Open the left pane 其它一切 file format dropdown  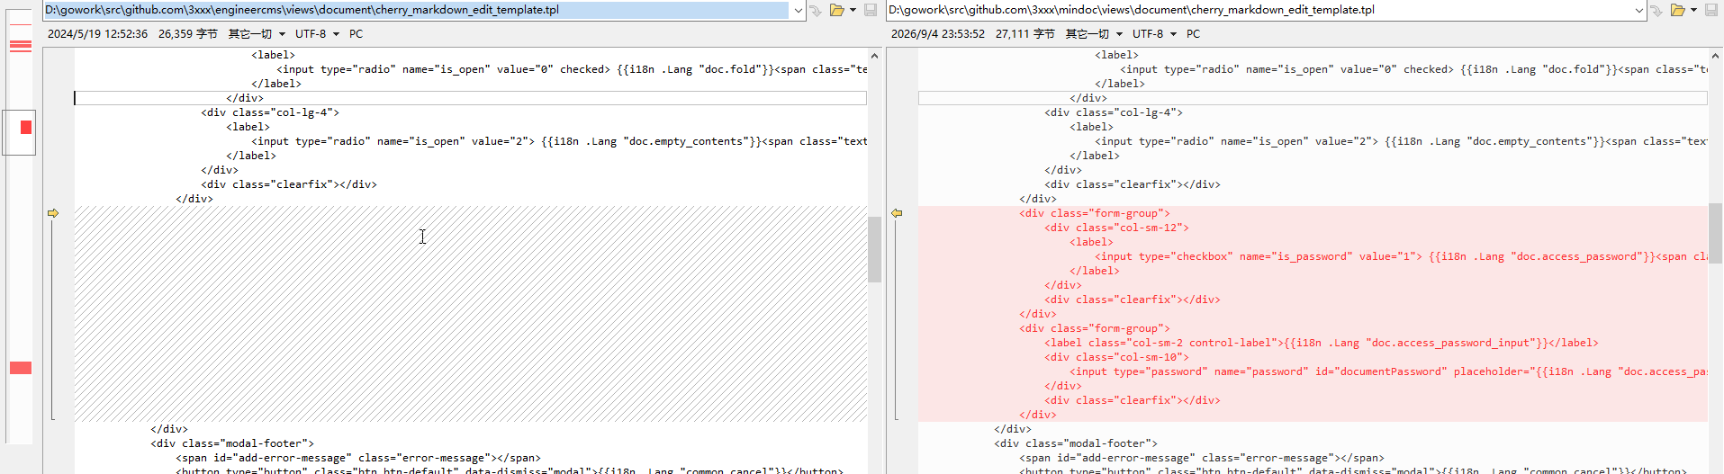pyautogui.click(x=257, y=34)
